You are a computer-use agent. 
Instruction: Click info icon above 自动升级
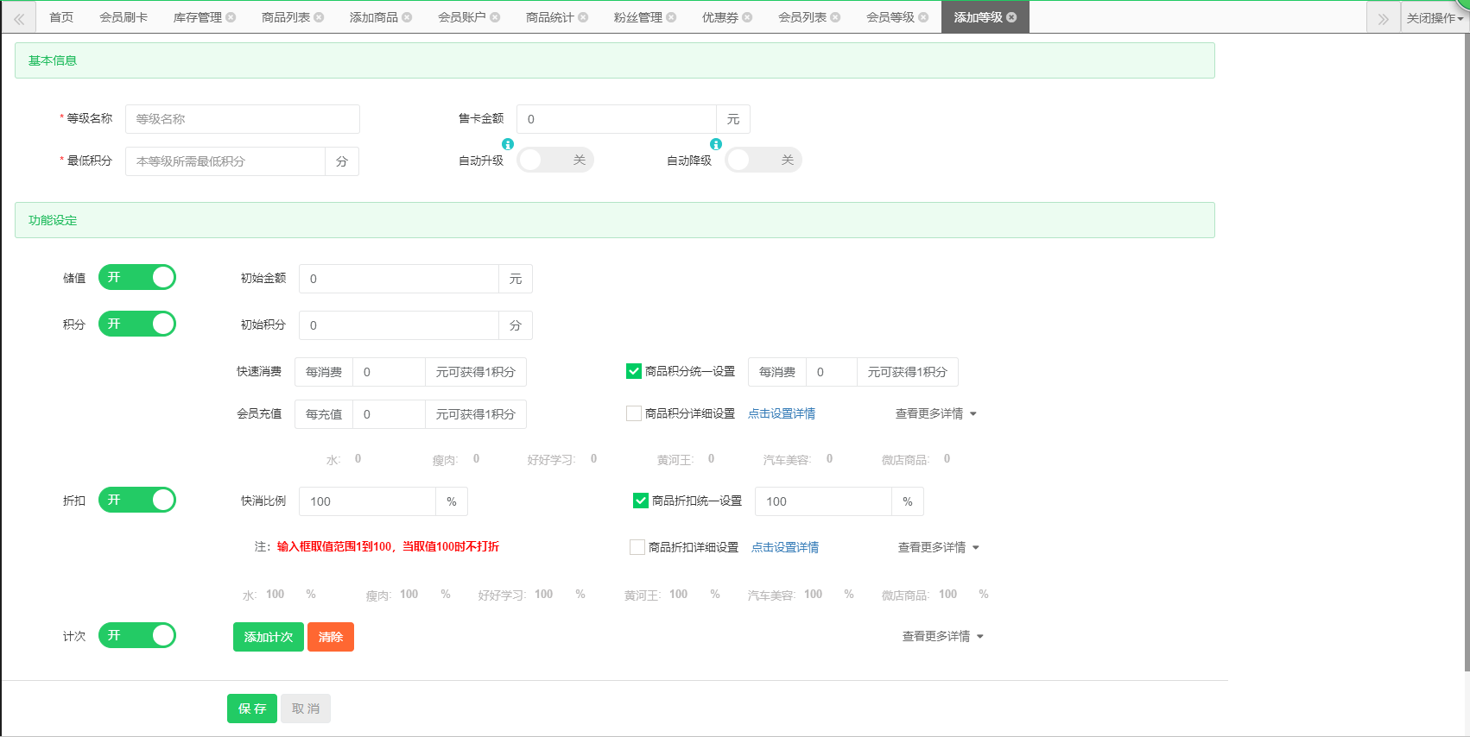(x=508, y=144)
